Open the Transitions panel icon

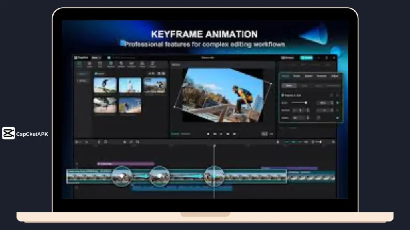132,64
